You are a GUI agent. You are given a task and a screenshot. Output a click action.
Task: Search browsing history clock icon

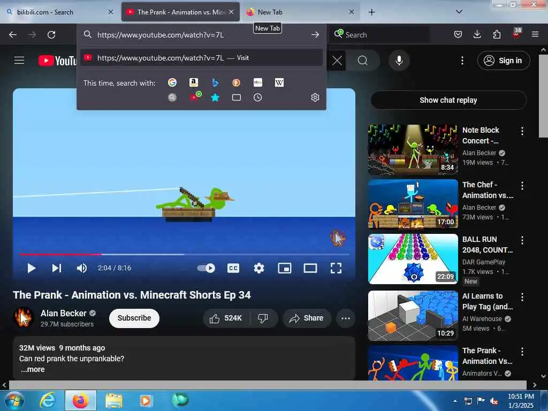coord(257,97)
